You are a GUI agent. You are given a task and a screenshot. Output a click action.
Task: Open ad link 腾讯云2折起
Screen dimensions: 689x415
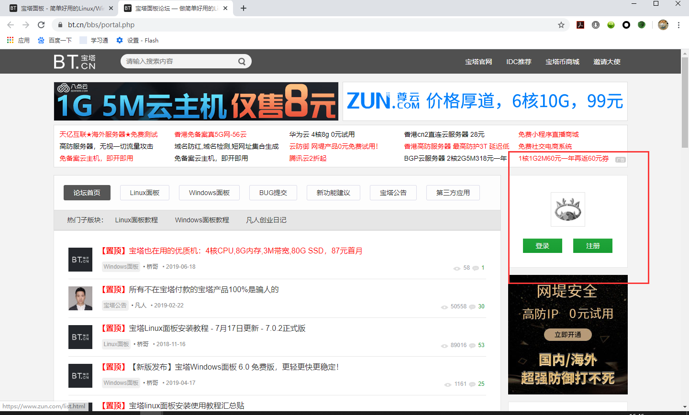click(308, 158)
